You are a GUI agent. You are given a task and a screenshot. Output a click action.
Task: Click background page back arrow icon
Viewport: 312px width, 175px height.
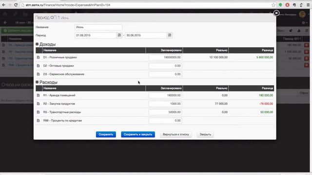(x=5, y=23)
